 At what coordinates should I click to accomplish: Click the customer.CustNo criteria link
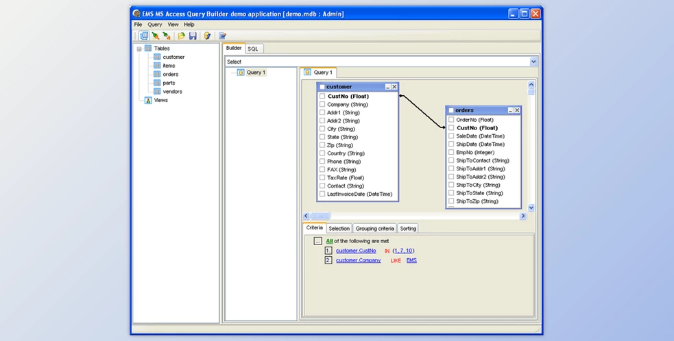[356, 251]
